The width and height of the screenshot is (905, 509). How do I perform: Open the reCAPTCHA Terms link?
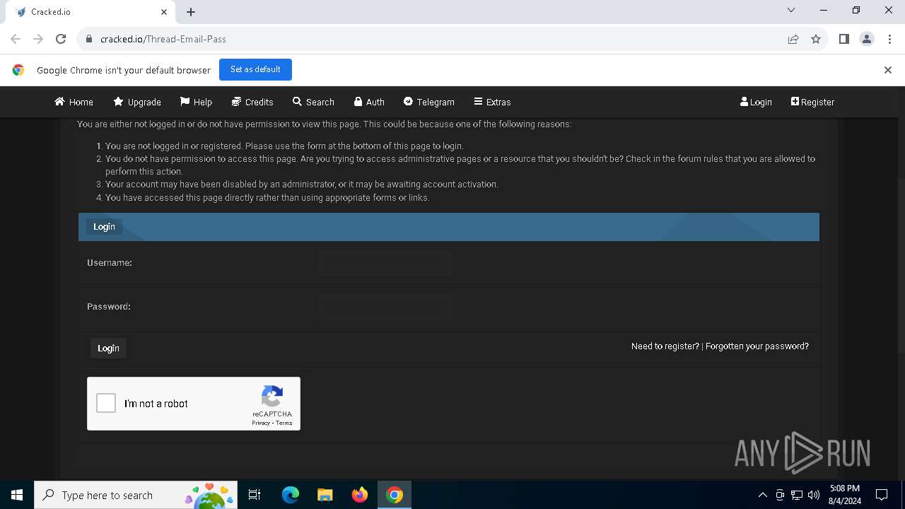(284, 423)
